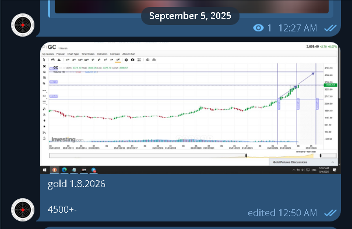Open chart settings gear icon
The image size is (352, 229).
(126, 60)
